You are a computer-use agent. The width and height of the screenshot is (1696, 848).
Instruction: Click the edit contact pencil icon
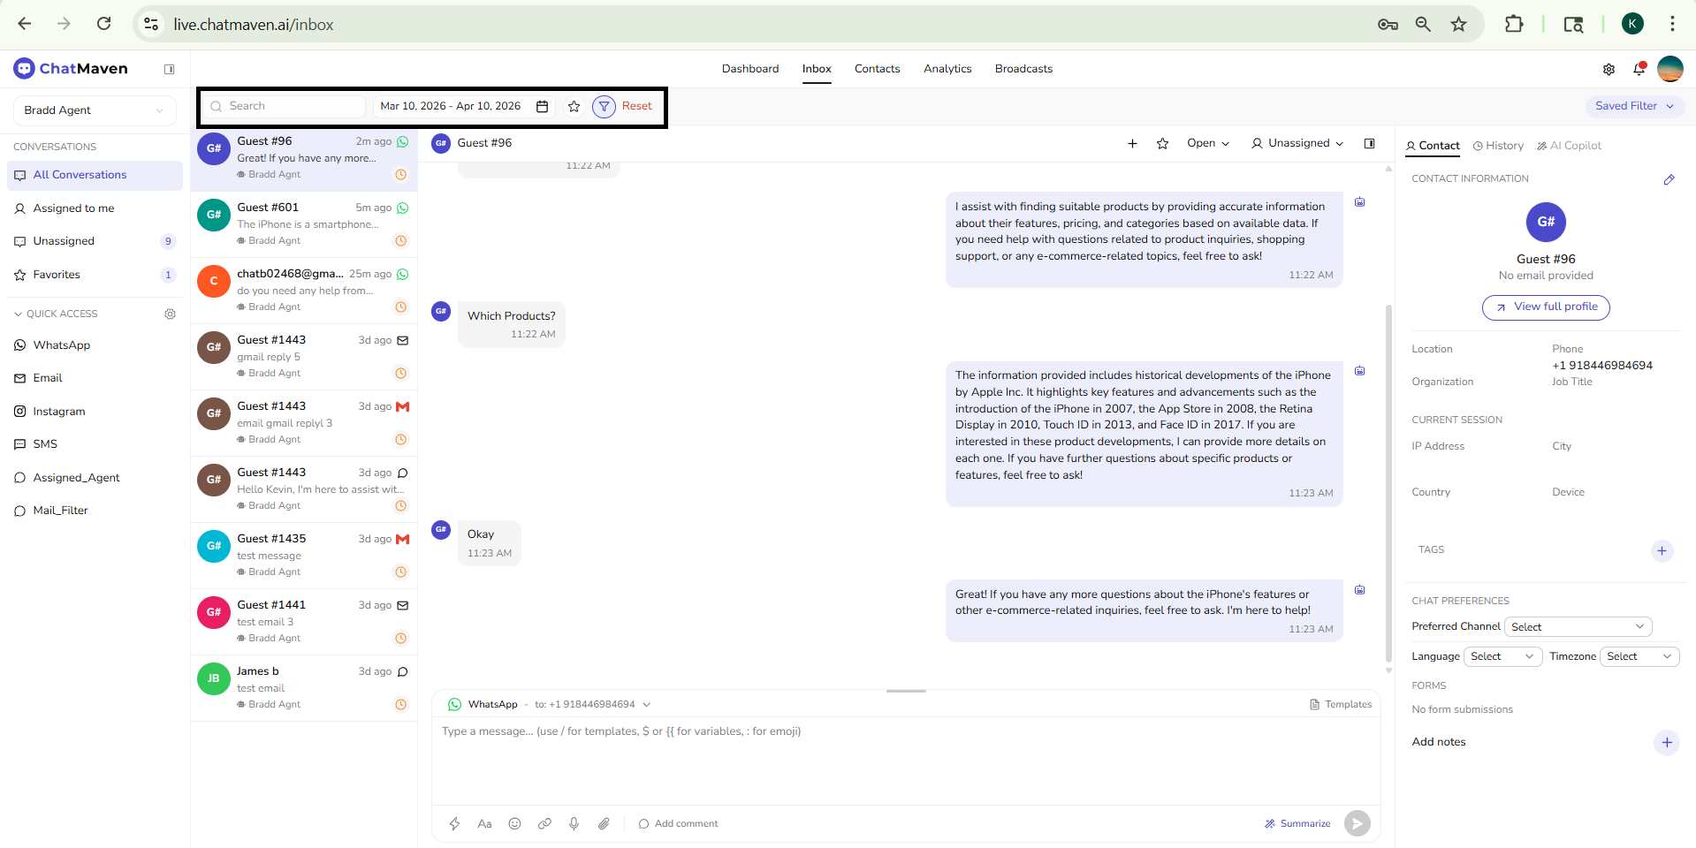[1669, 179]
